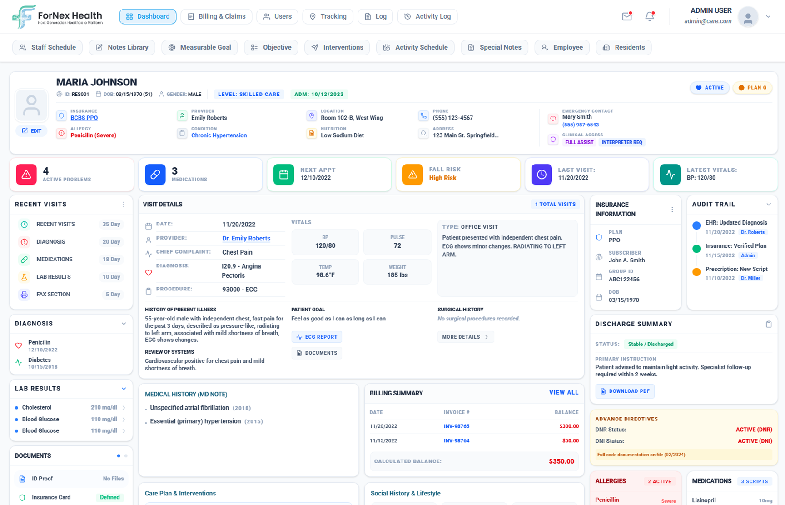
Task: Toggle the PLAN G badge
Action: (752, 87)
